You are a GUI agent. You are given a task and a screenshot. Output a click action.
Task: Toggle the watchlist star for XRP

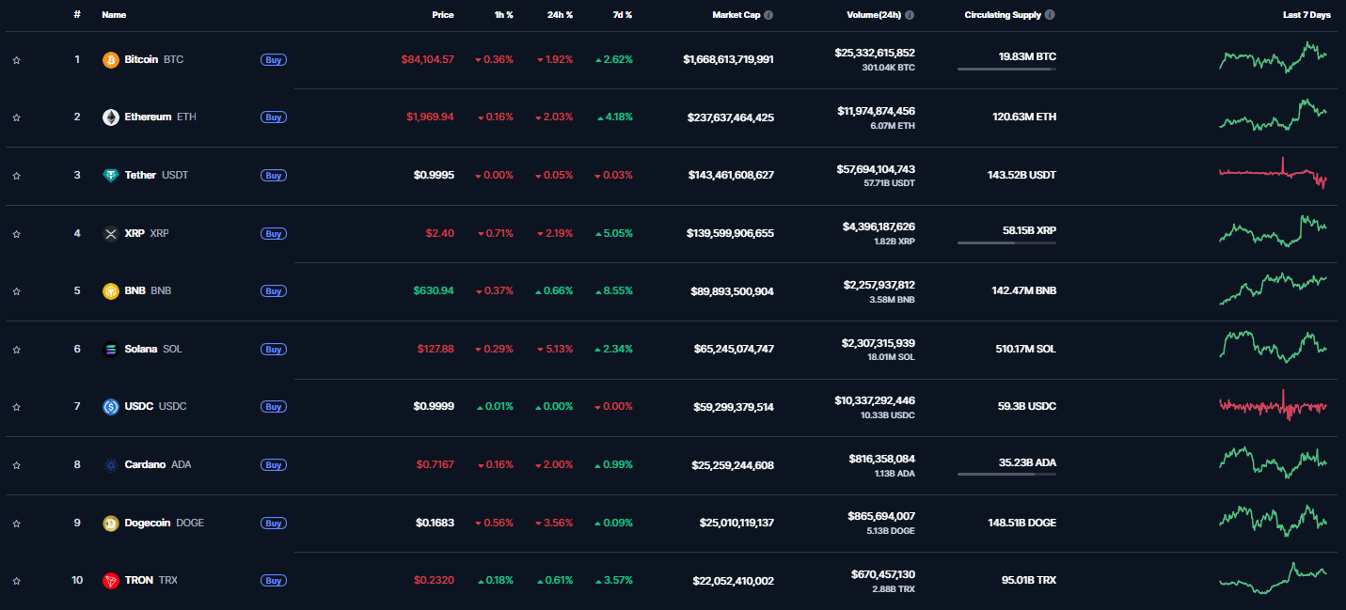click(16, 234)
